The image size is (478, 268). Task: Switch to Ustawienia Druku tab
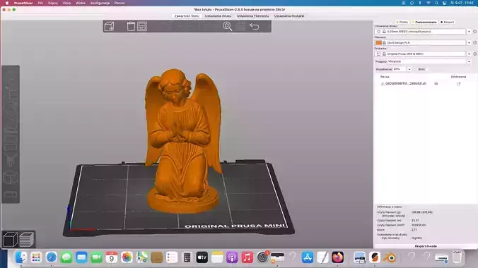(218, 16)
